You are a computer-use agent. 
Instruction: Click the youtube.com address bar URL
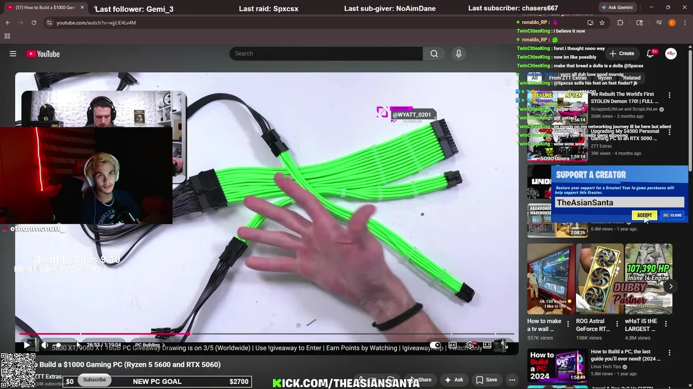click(x=96, y=23)
